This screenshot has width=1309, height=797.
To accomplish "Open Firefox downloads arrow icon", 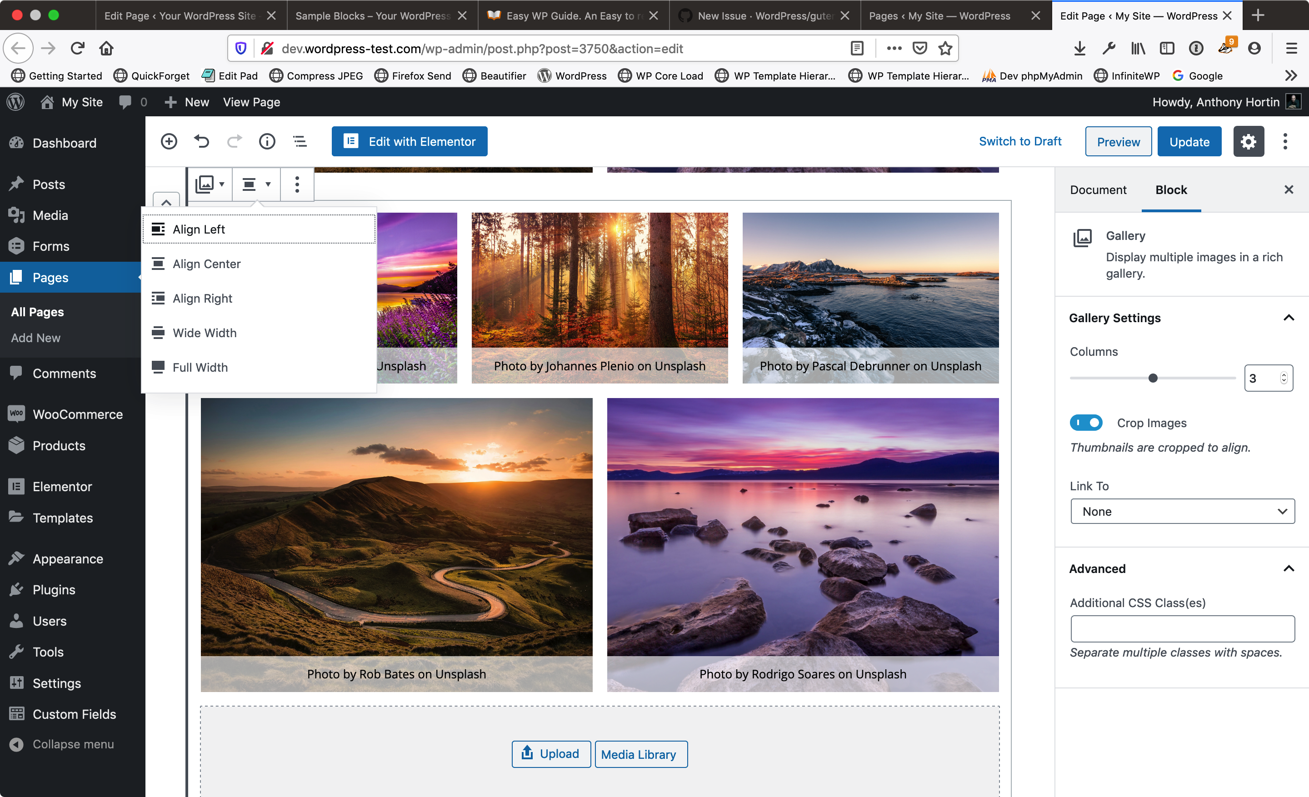I will point(1079,48).
